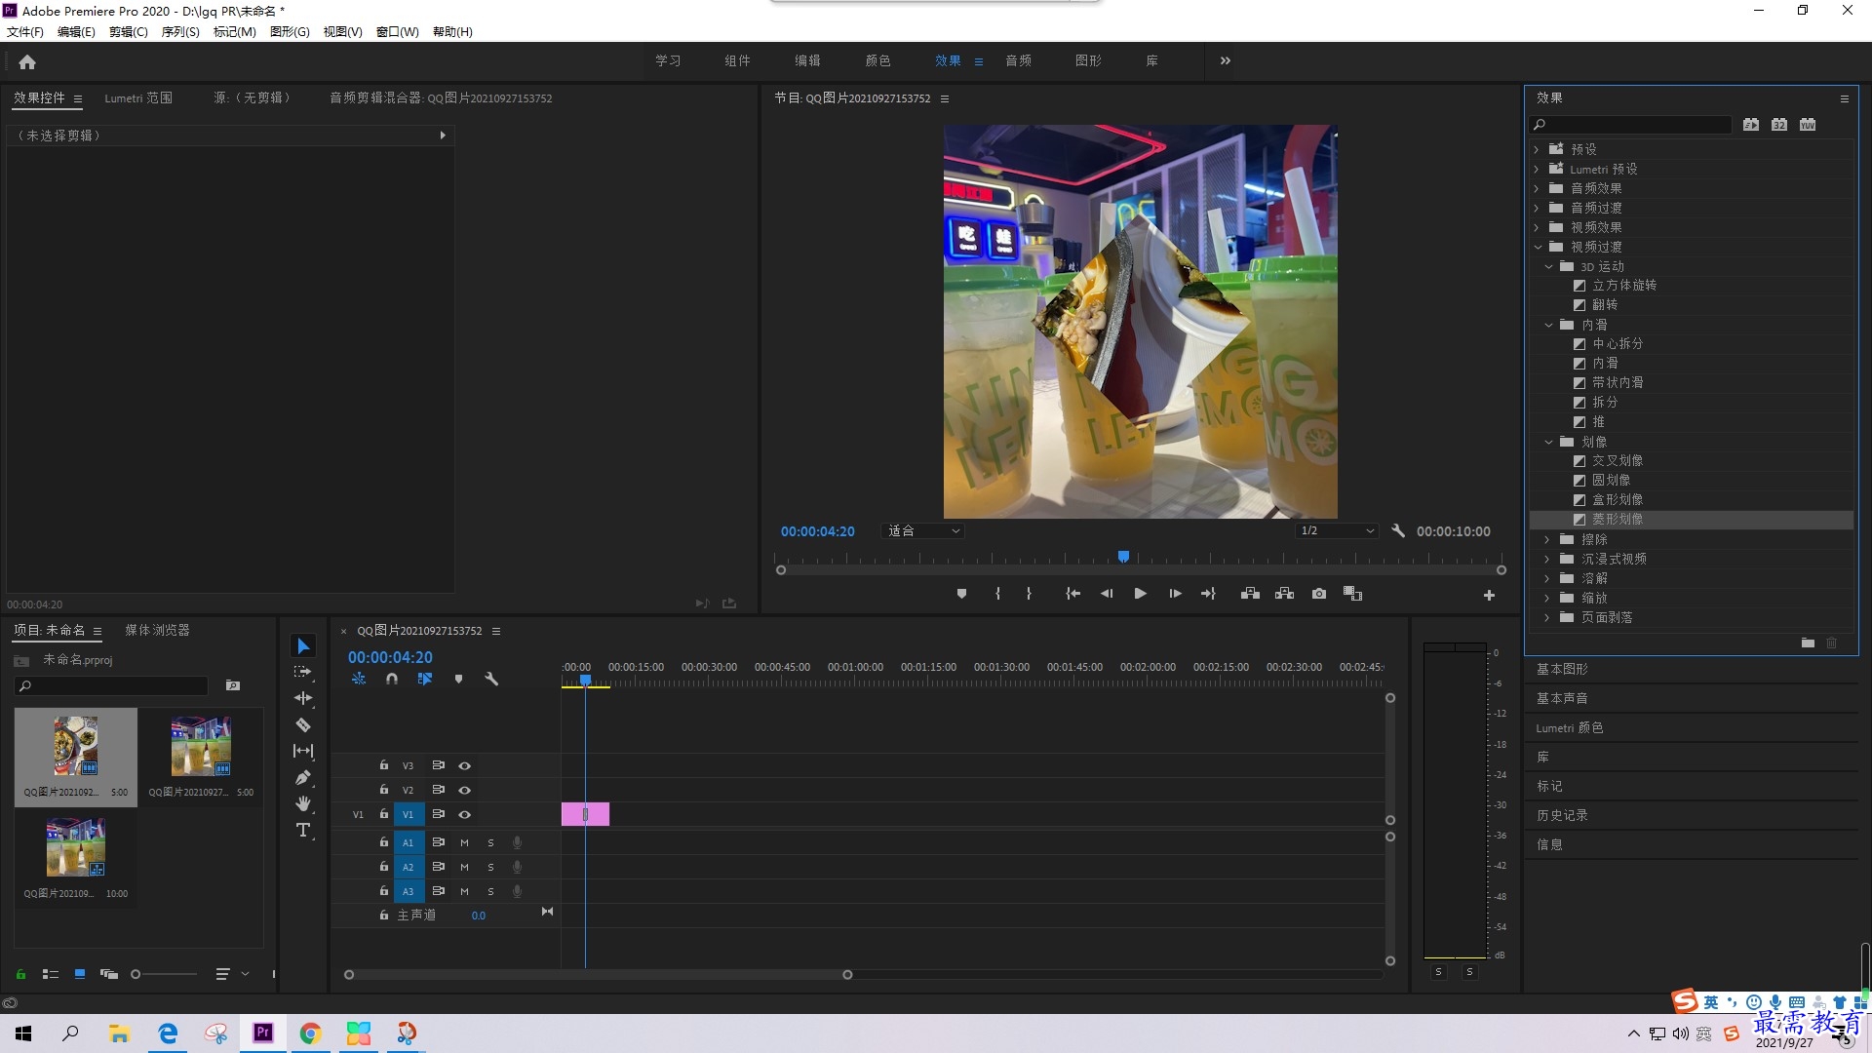Toggle V3 track visibility eye

coord(465,765)
